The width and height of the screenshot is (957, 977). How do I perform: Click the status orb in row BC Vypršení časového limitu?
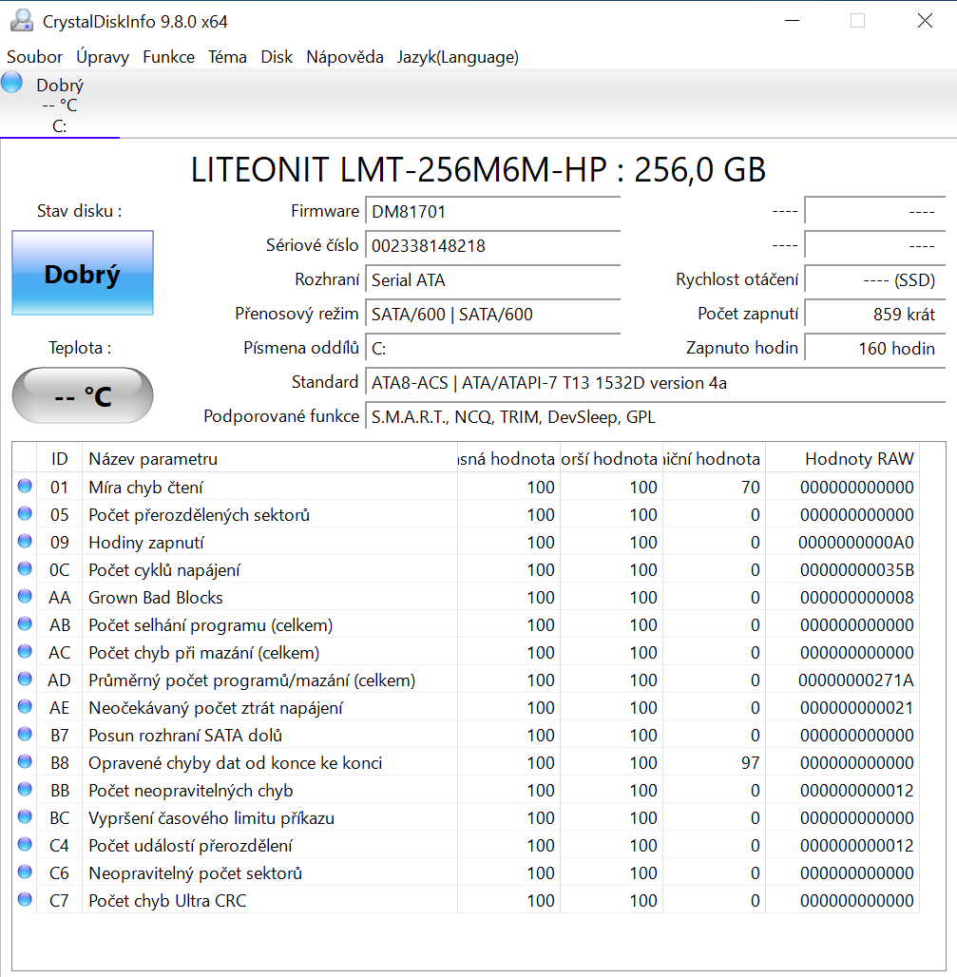25,817
